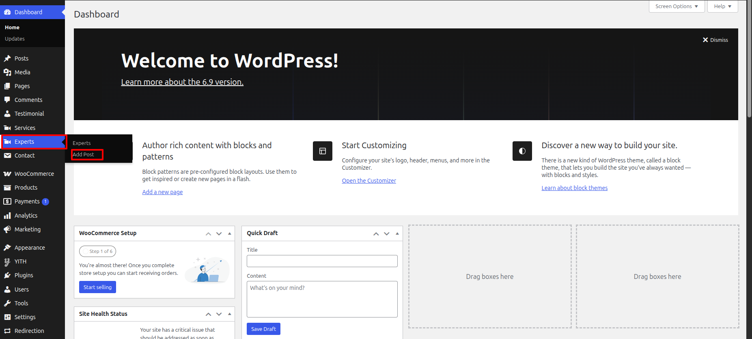Click the Posts pushpin icon in sidebar
Screen dimensions: 752x339
[x=7, y=58]
